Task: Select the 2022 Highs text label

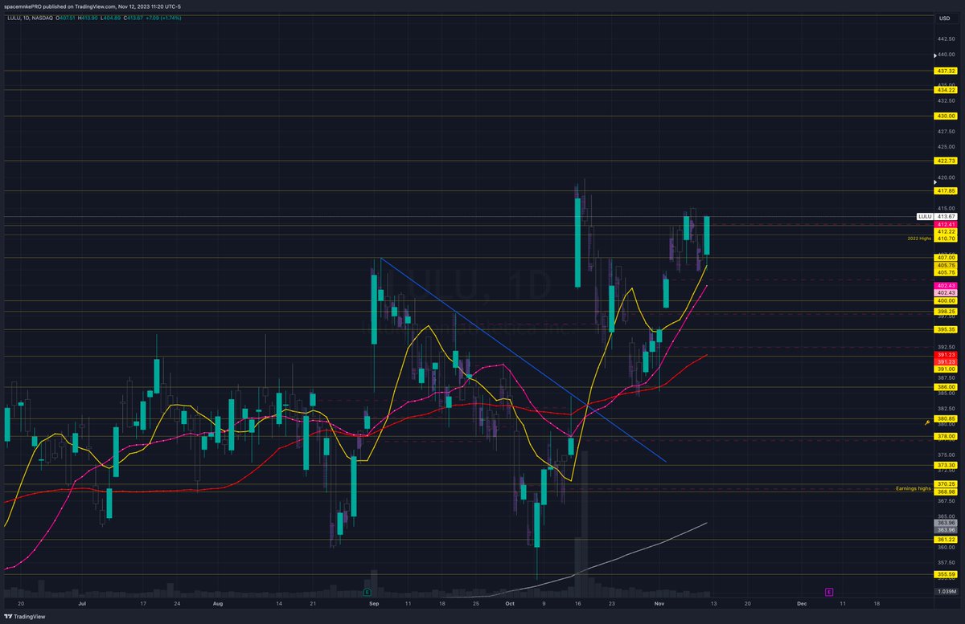Action: [918, 238]
